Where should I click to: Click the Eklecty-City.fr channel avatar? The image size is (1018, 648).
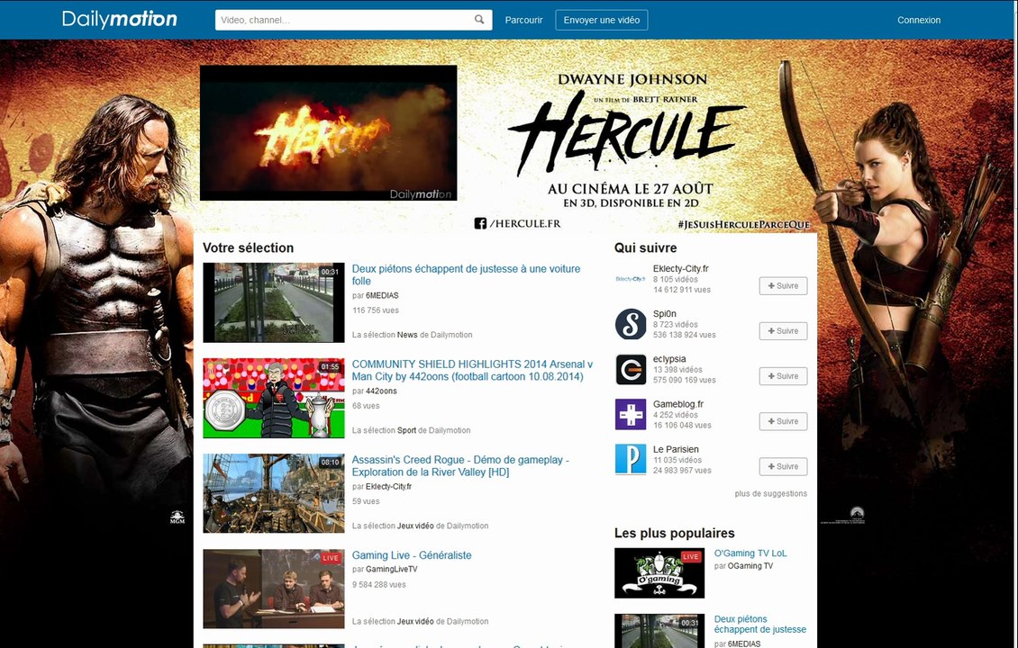click(631, 279)
